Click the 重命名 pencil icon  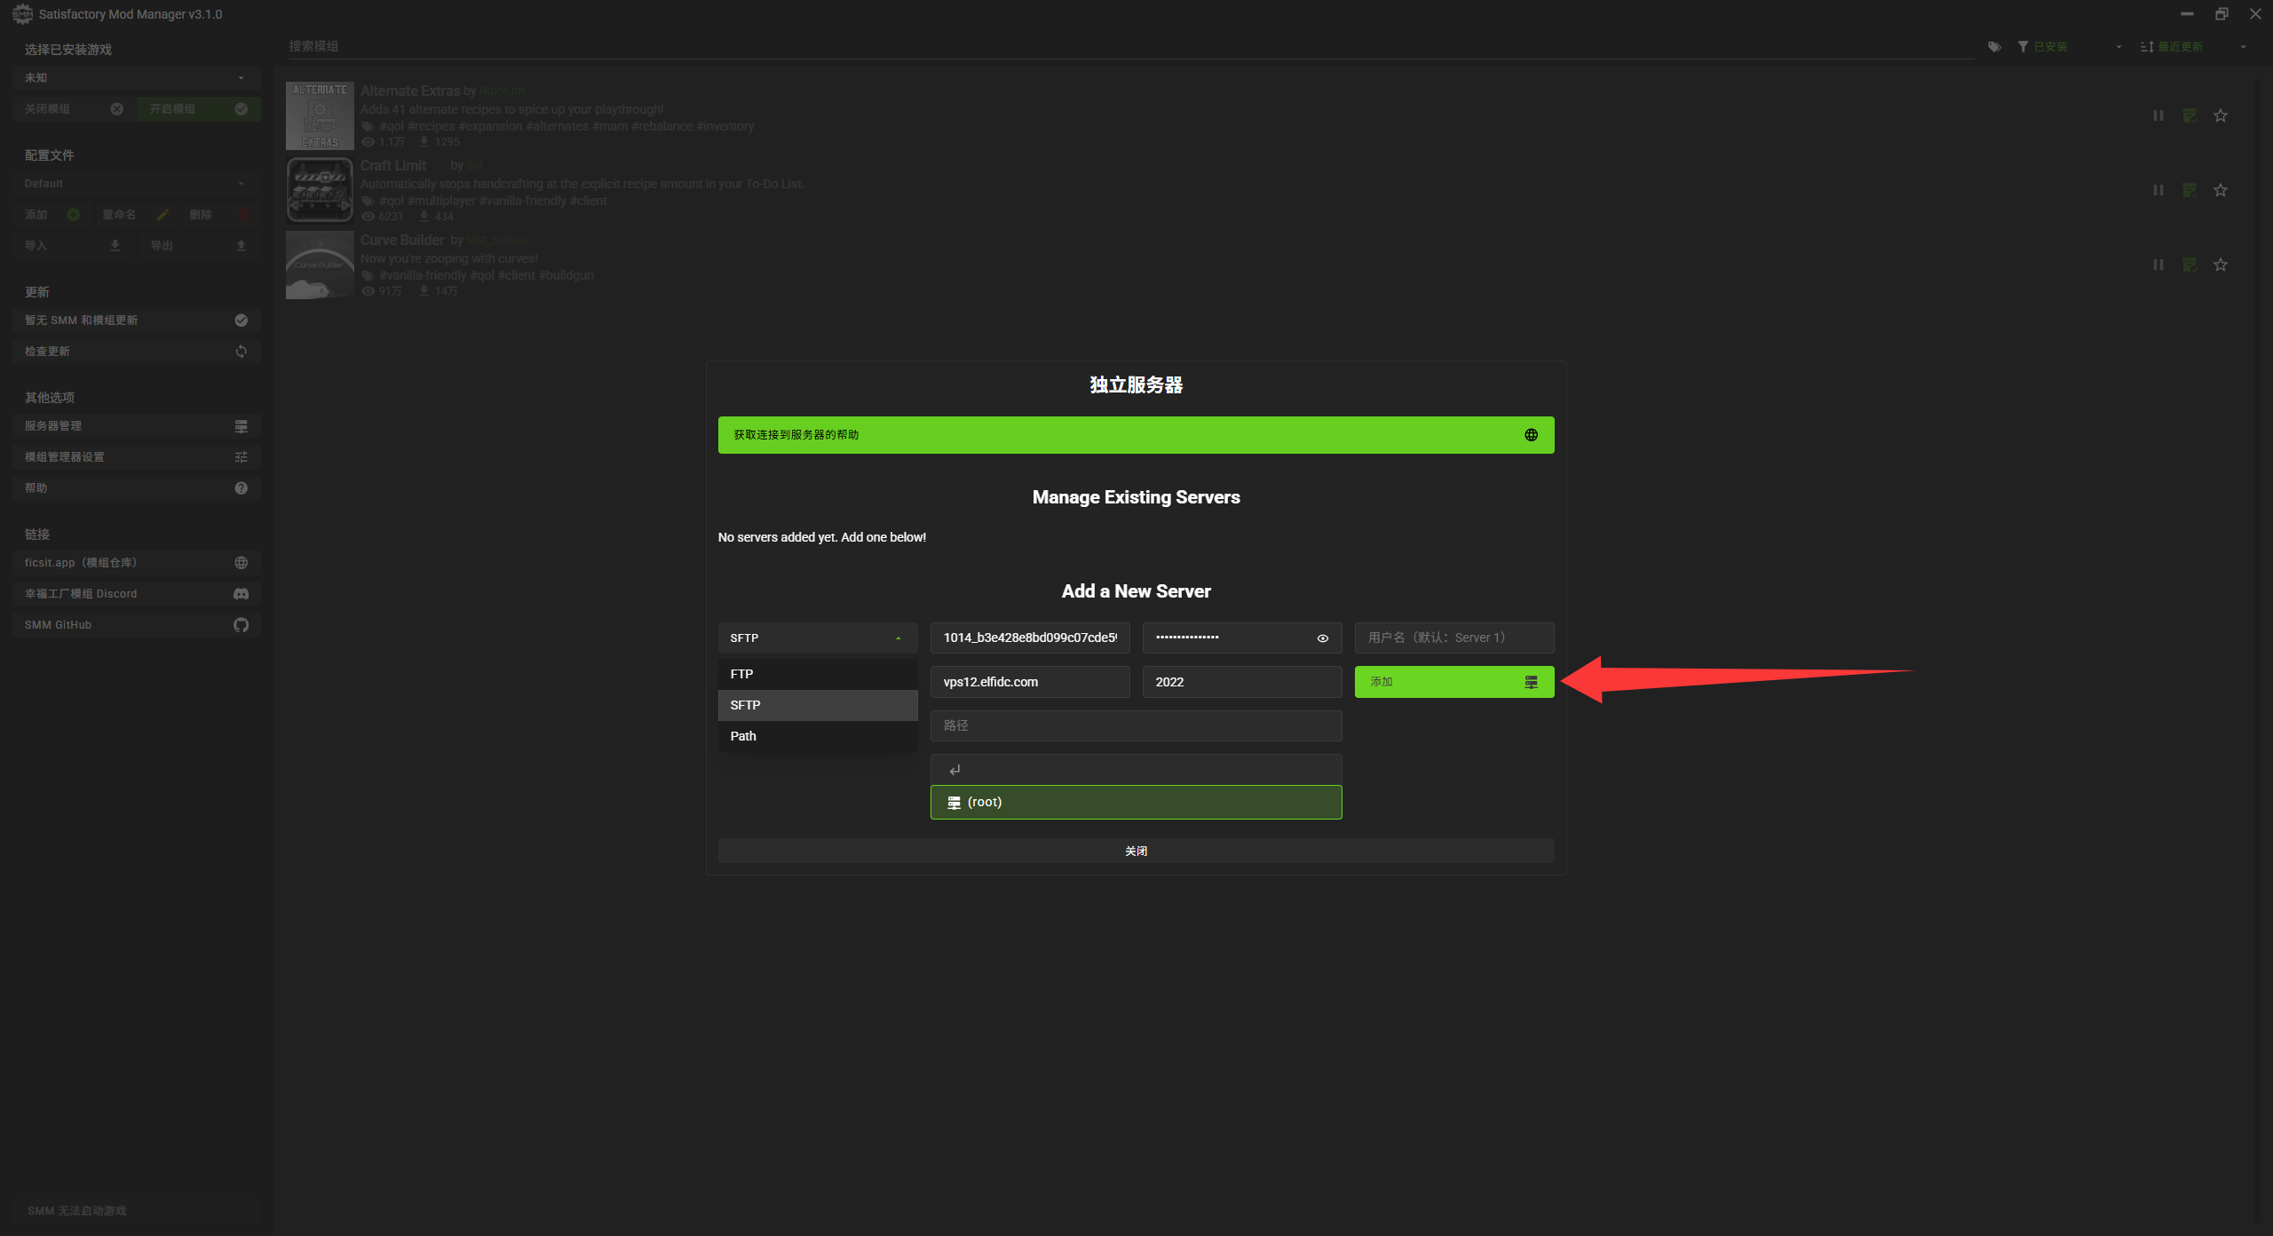tap(162, 215)
